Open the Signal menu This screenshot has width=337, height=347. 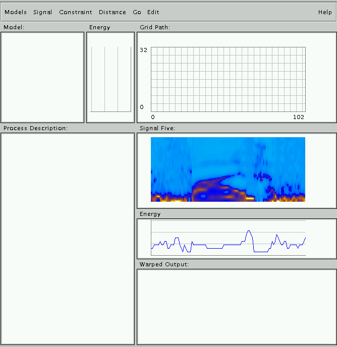(42, 12)
